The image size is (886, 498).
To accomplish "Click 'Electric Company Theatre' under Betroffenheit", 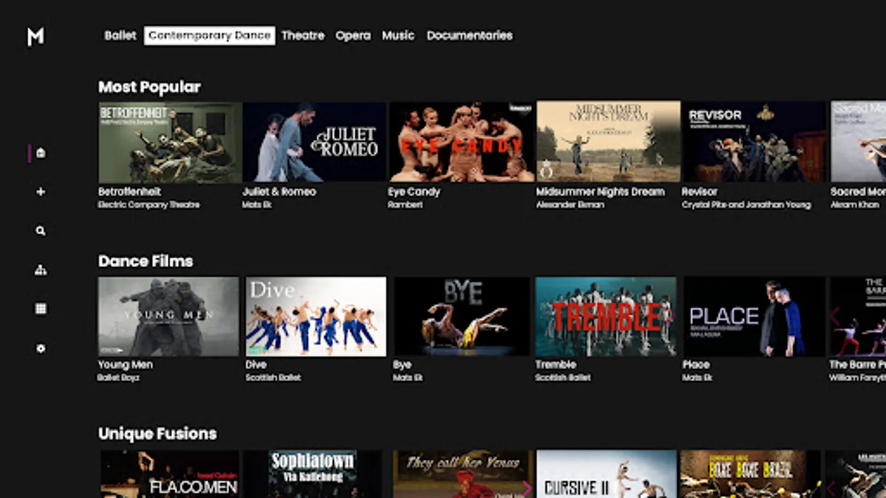I will (149, 205).
